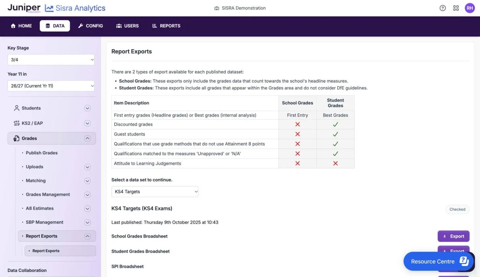Click the Guest students table row label
The height and width of the screenshot is (277, 480).
point(129,134)
